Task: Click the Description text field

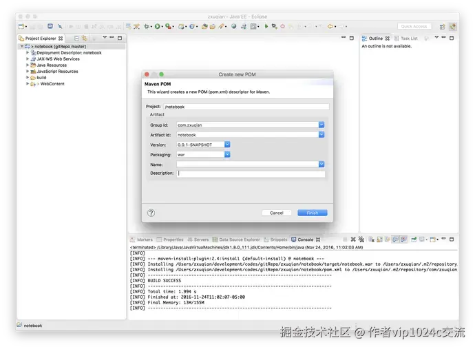Action: pyautogui.click(x=251, y=173)
